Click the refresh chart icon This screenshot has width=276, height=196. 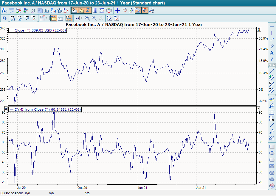(4, 18)
